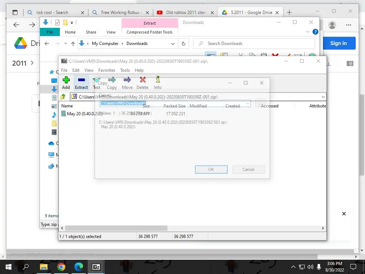Click the Move icon in 7-Zip toolbar
This screenshot has height=274, width=365.
[x=127, y=80]
